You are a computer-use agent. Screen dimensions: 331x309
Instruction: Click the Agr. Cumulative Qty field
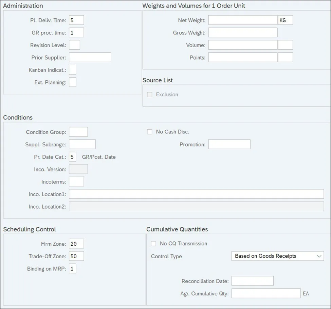[x=266, y=293]
